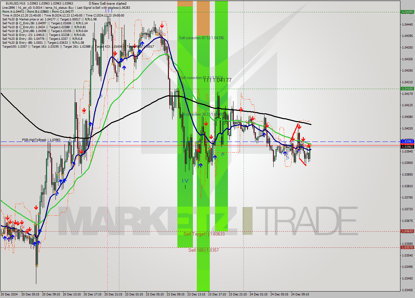The image size is (415, 298).
Task: Click the '20 Dec 17:15' time label
Action: (92, 294)
